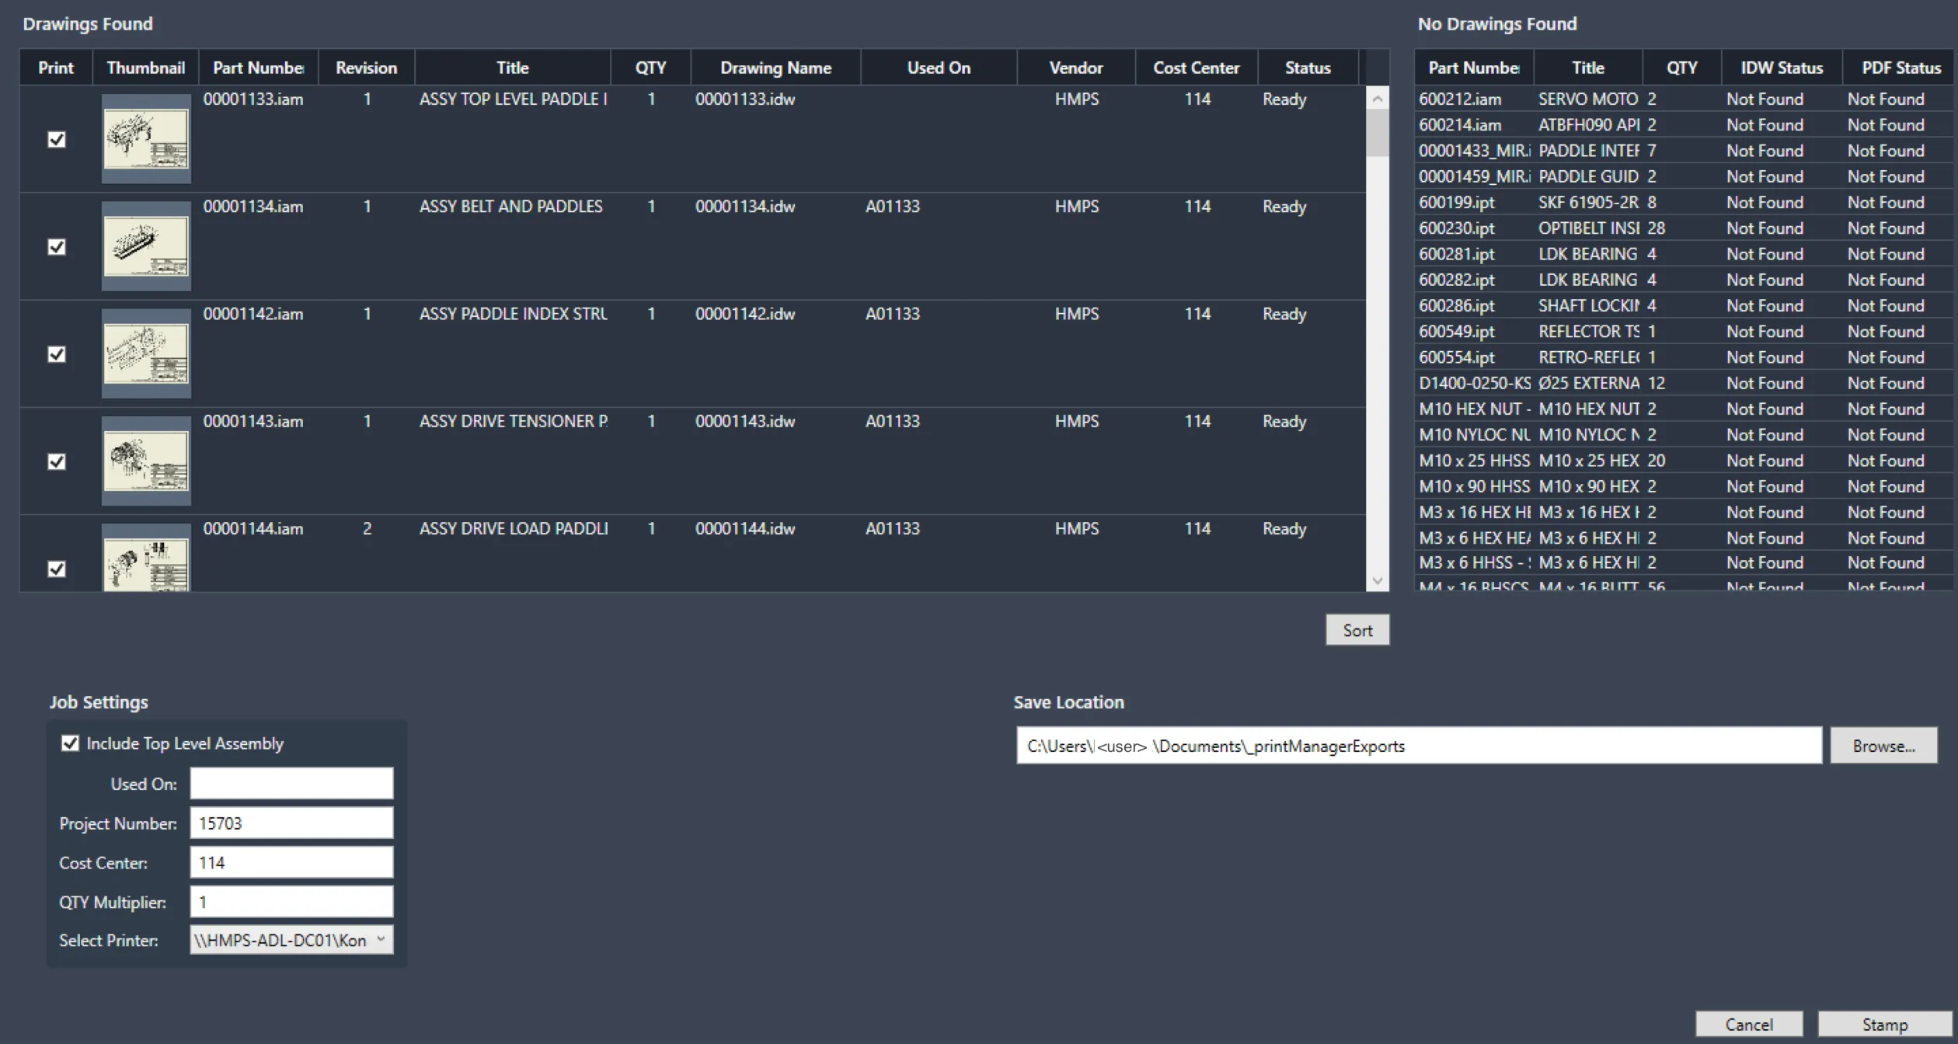Uncheck print for 00001144.iam drawing
The width and height of the screenshot is (1958, 1044).
pos(57,569)
